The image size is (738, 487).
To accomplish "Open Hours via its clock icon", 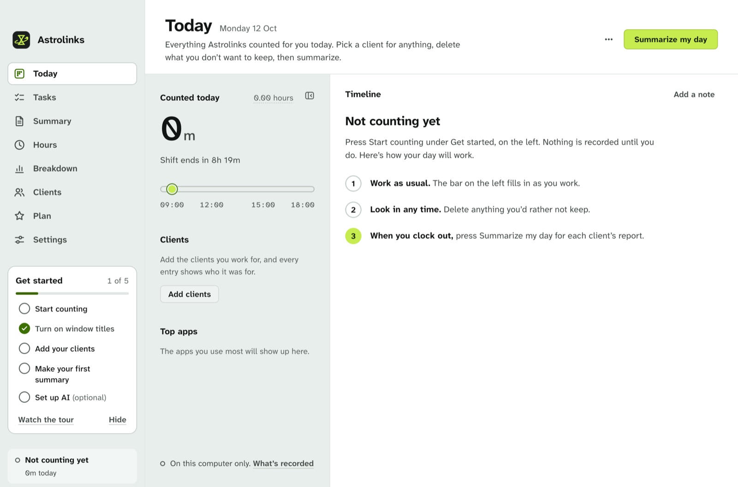I will 19,145.
